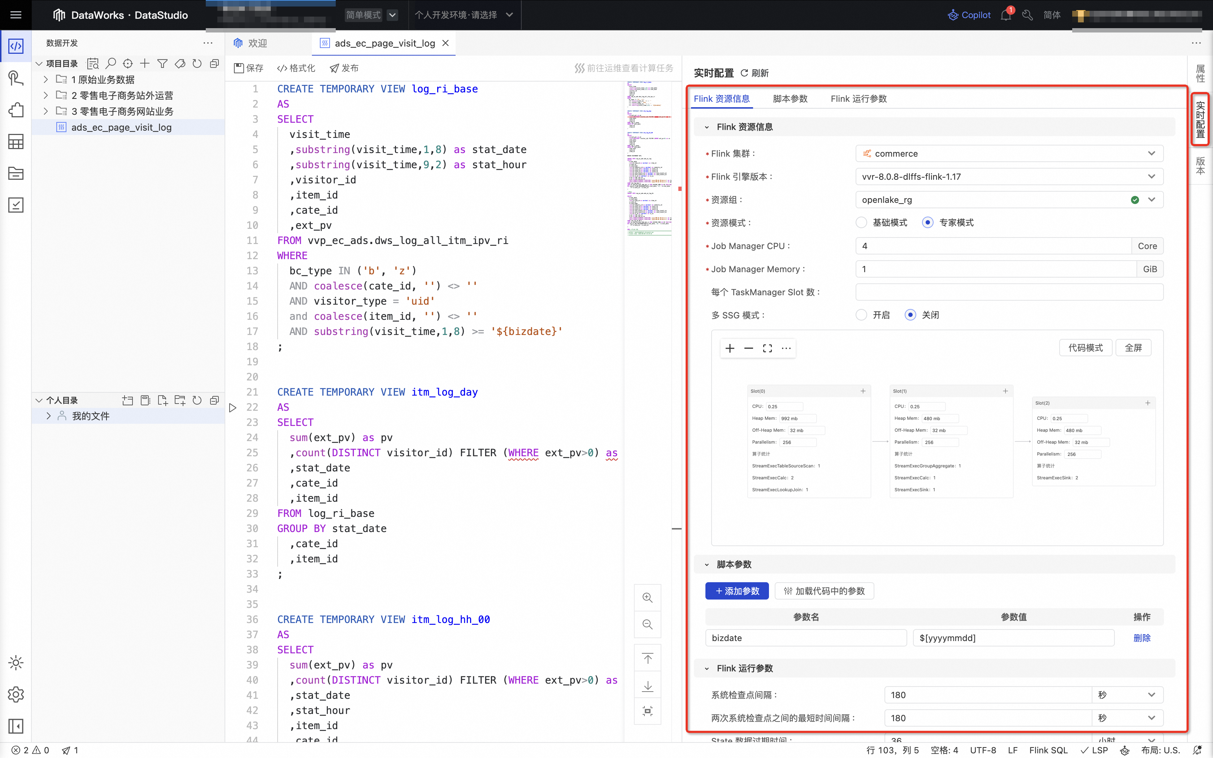Open the settings gear in left sidebar
The image size is (1213, 758).
(16, 694)
